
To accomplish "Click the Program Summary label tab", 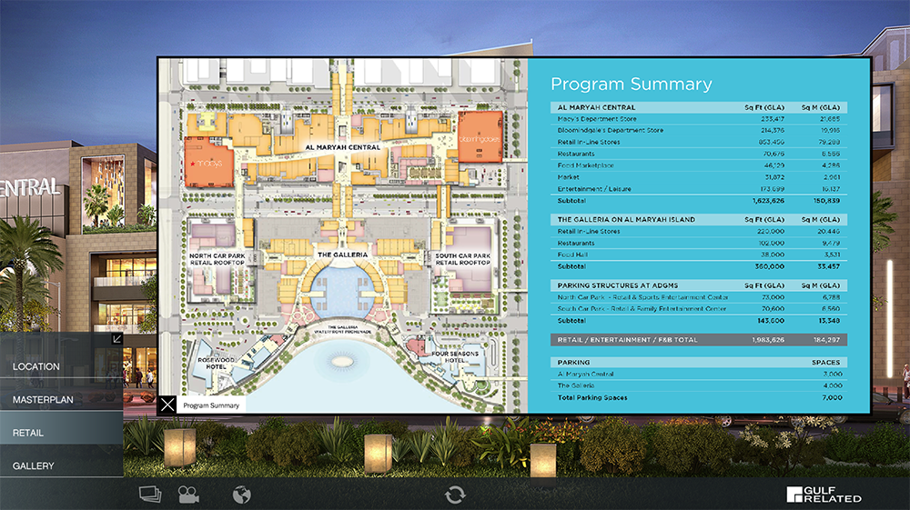I will [211, 405].
